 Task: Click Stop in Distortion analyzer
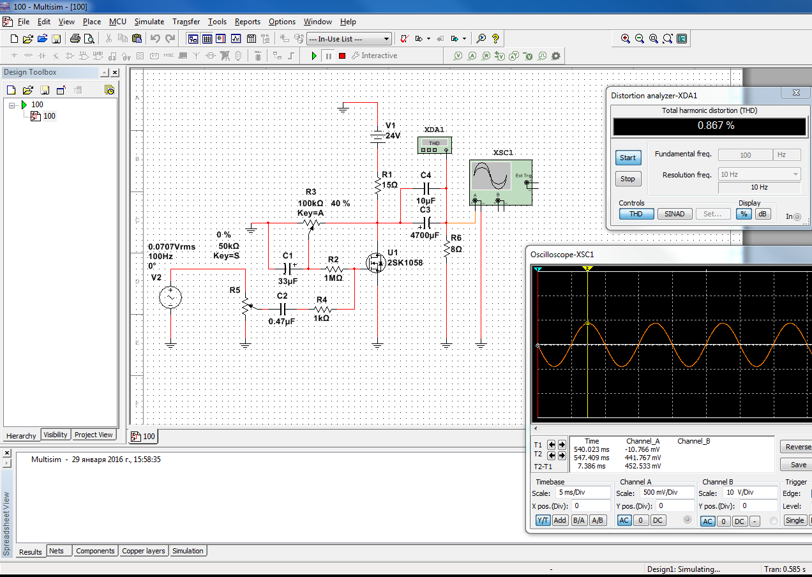pos(628,179)
